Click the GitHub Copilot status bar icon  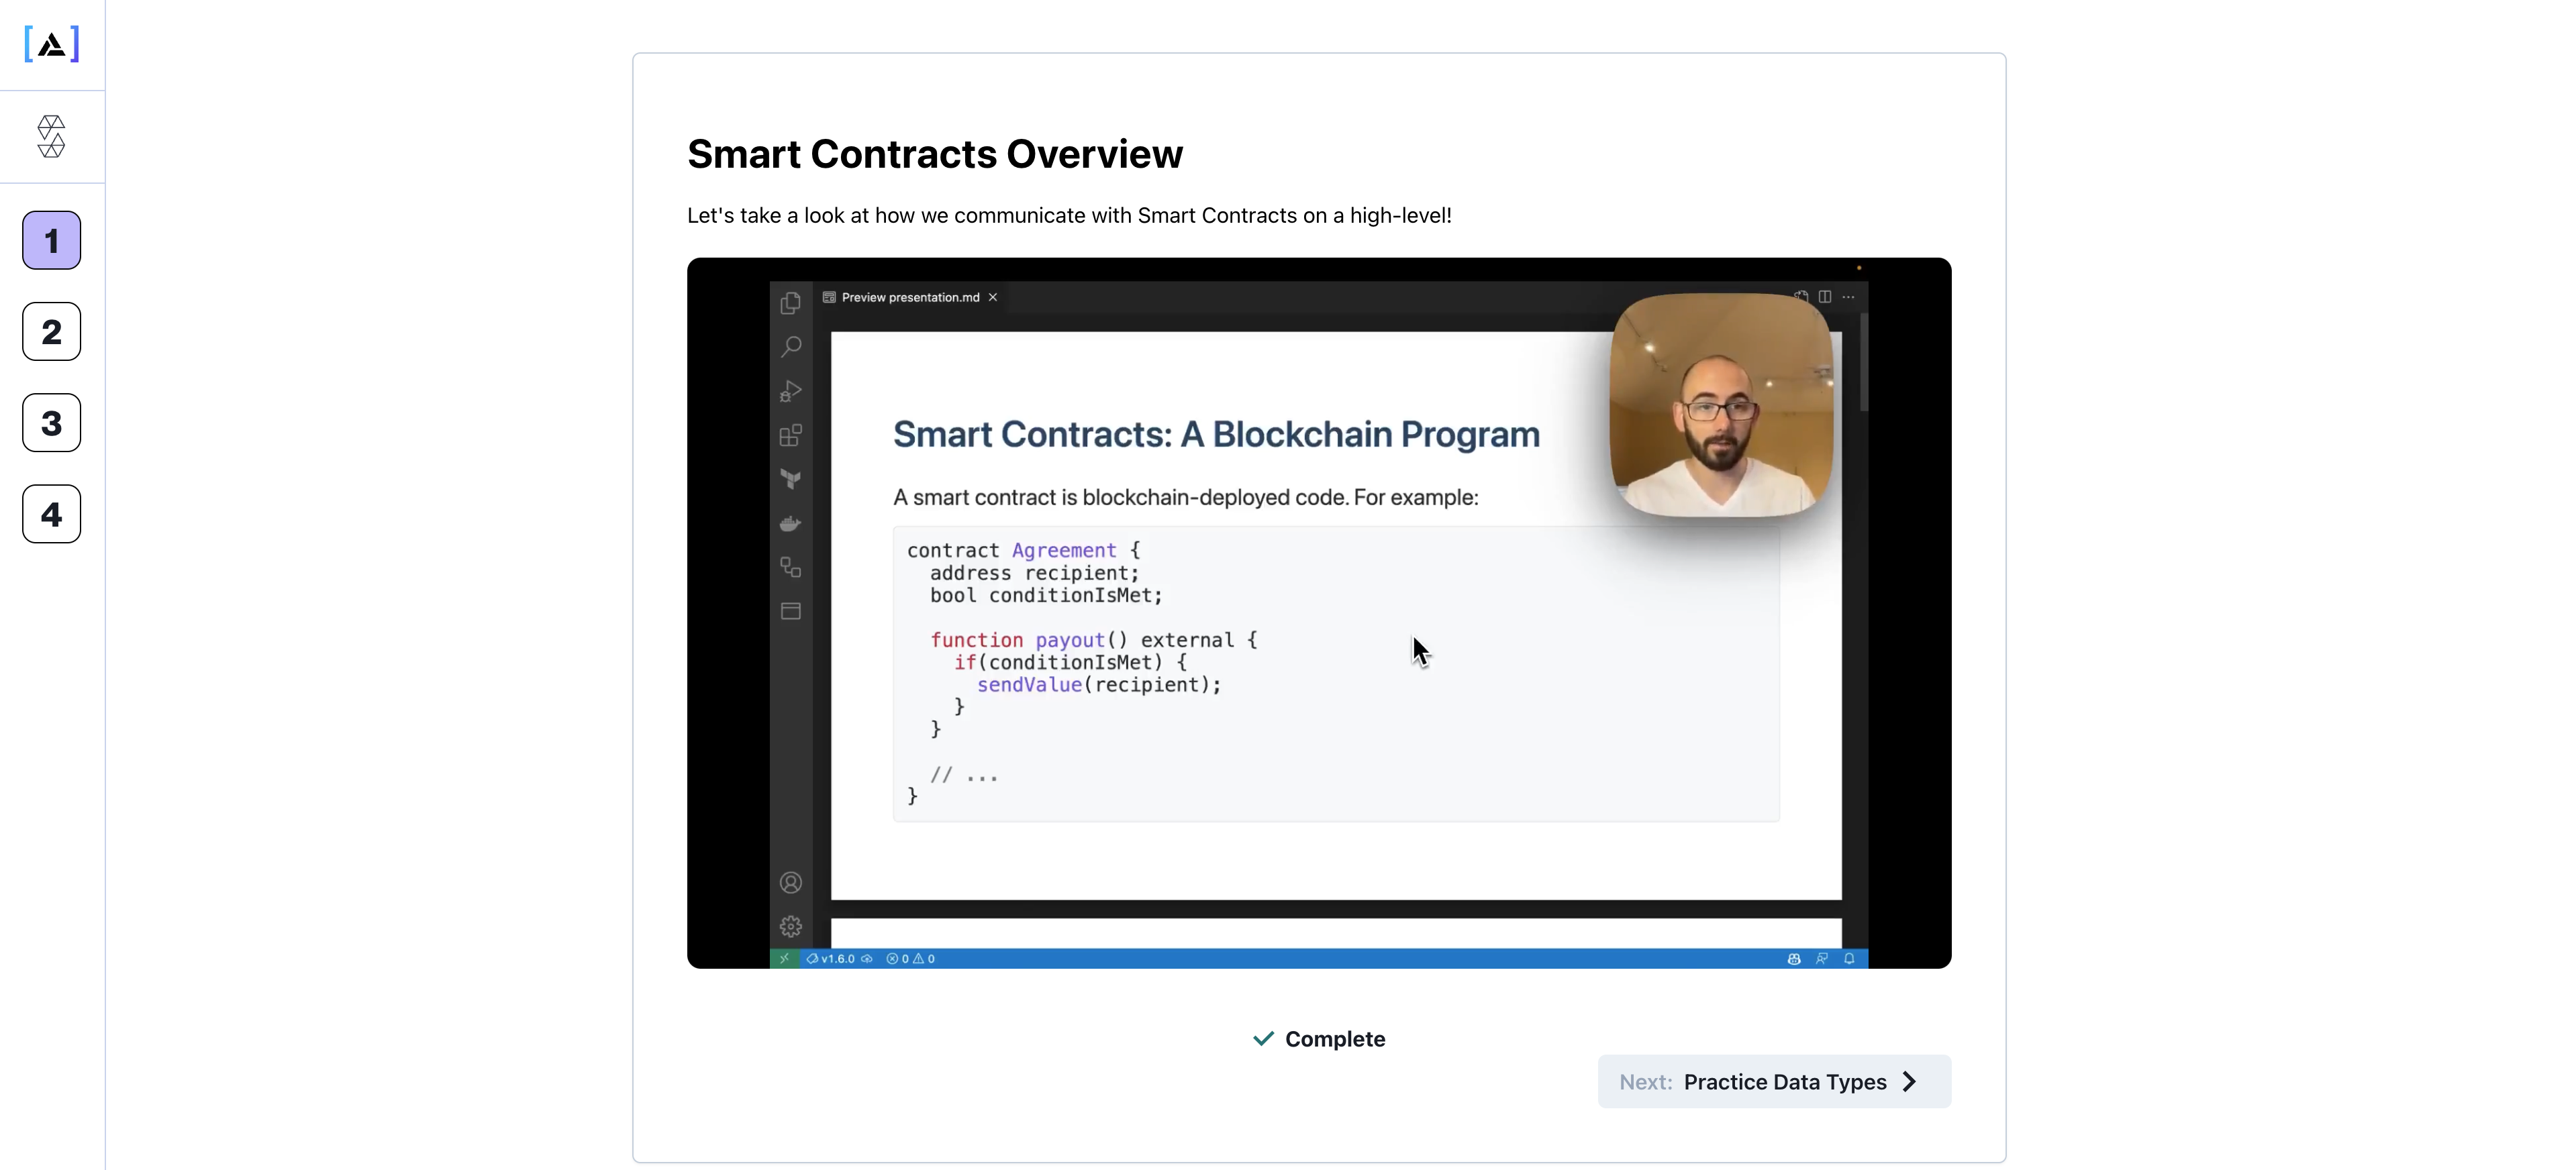coord(1793,958)
